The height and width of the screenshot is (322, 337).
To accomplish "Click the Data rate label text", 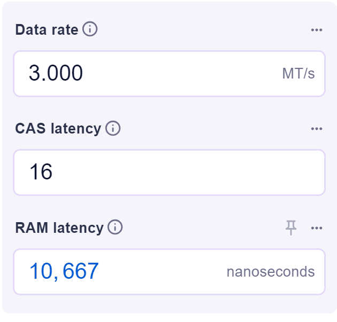I will coord(47,29).
